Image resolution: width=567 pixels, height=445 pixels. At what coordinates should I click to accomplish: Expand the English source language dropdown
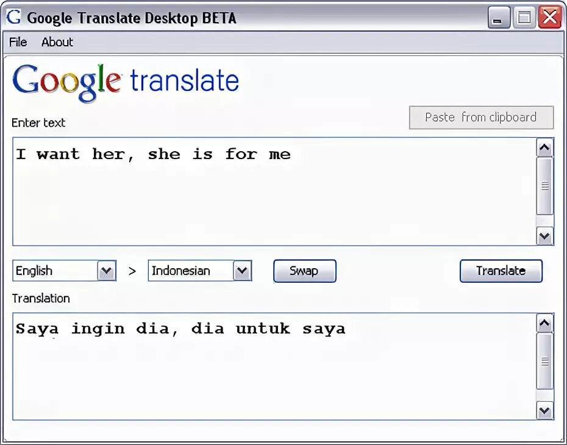coord(107,271)
